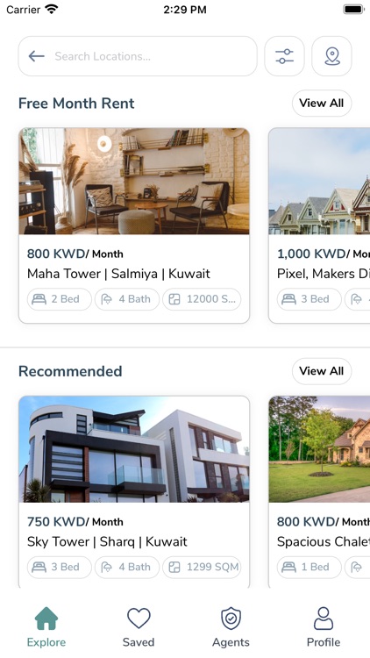Screen dimensions: 370x658
Task: Open the Spacious Chalet listing photo
Action: [319, 449]
